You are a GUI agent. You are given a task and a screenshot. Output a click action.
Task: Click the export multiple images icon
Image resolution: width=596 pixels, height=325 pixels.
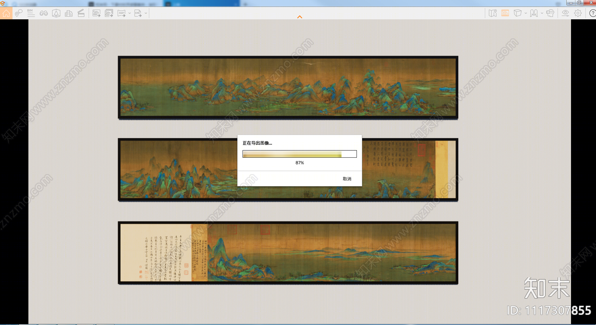coord(109,13)
